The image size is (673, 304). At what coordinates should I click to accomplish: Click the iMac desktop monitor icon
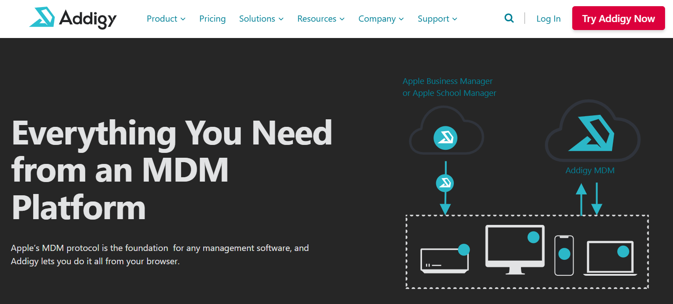point(515,250)
